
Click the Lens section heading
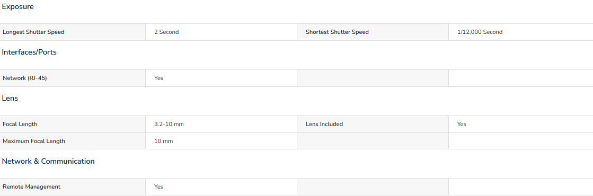(x=10, y=99)
